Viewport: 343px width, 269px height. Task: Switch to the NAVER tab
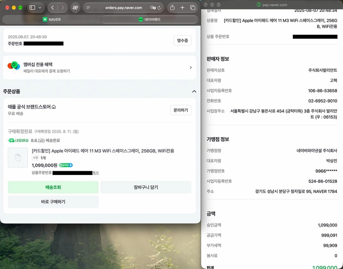click(52, 19)
